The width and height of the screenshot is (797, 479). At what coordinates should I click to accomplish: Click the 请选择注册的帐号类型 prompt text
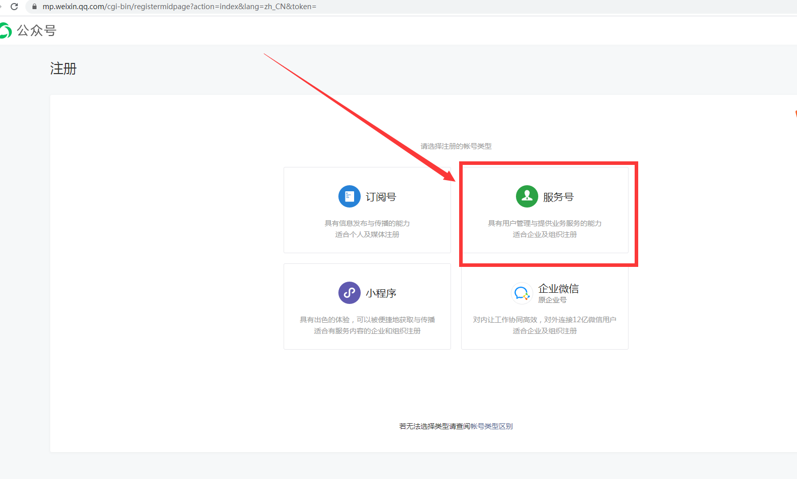click(x=456, y=146)
